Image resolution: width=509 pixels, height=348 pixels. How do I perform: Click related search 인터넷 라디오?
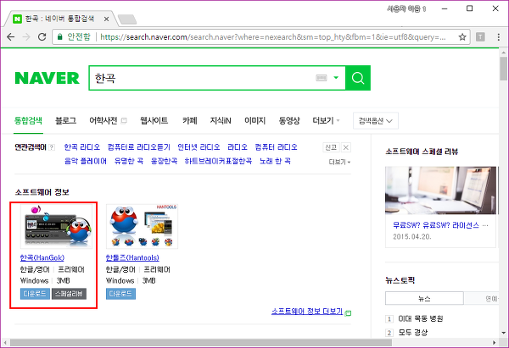click(199, 147)
